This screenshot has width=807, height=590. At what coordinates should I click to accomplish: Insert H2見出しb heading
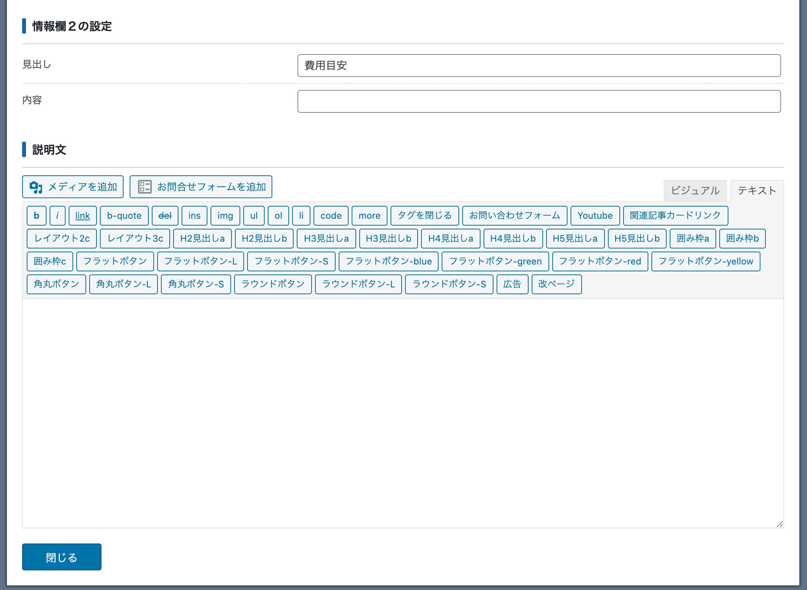[x=264, y=239]
